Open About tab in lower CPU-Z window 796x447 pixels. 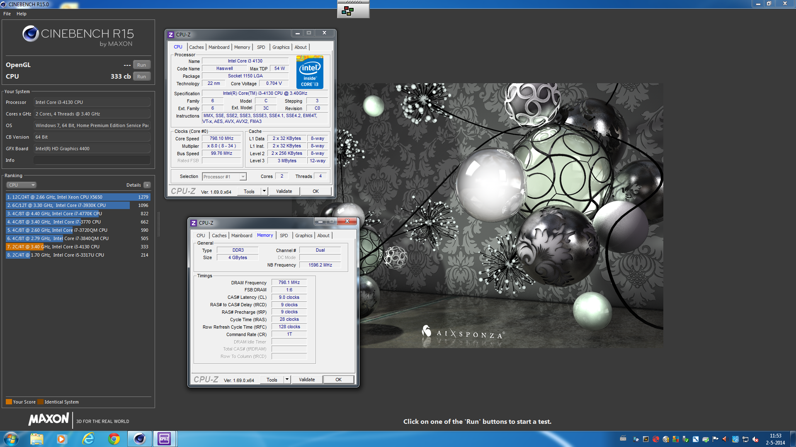pyautogui.click(x=323, y=236)
